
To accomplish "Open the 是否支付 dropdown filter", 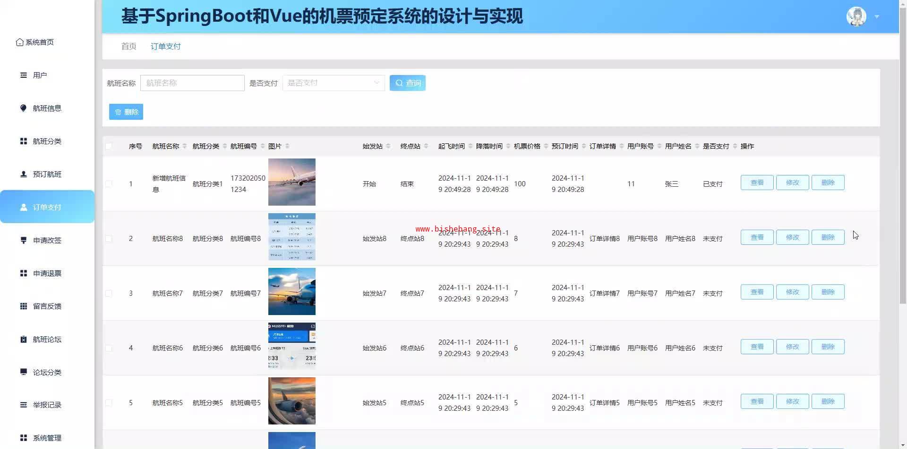I will [x=334, y=83].
